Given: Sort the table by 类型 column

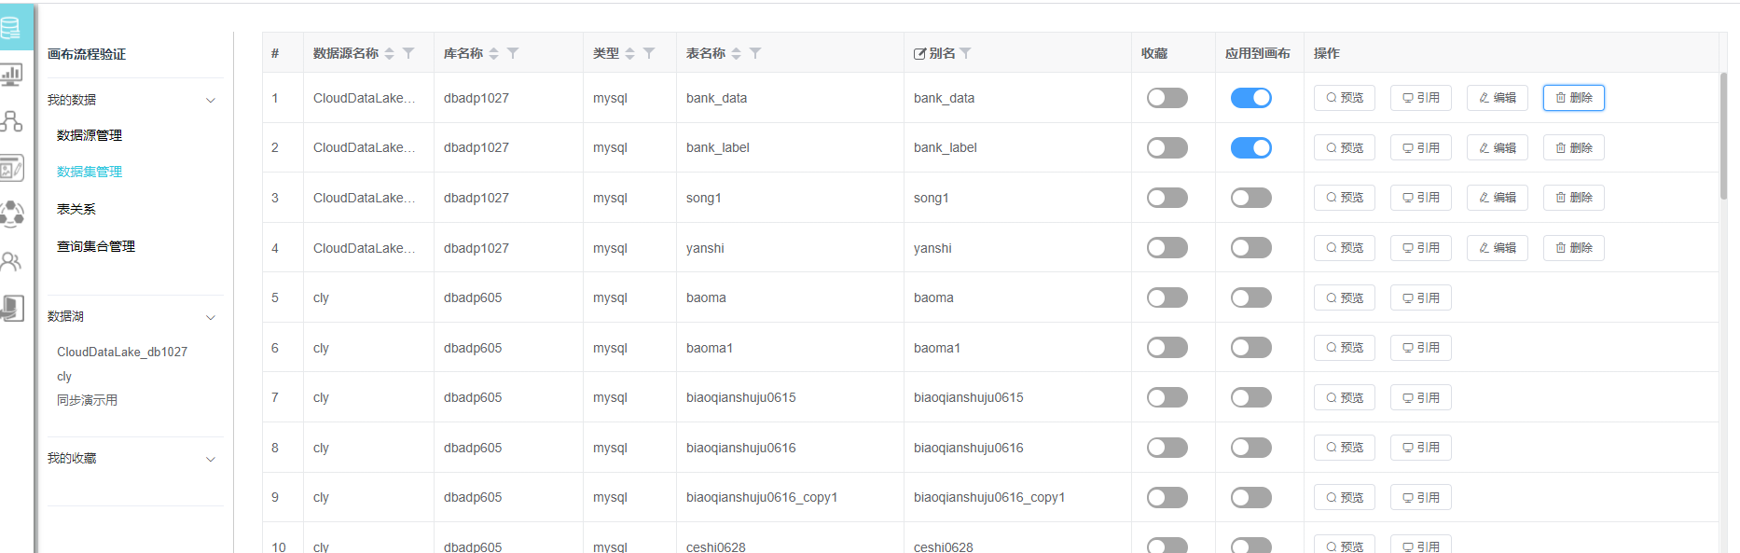Looking at the screenshot, I should tap(629, 53).
